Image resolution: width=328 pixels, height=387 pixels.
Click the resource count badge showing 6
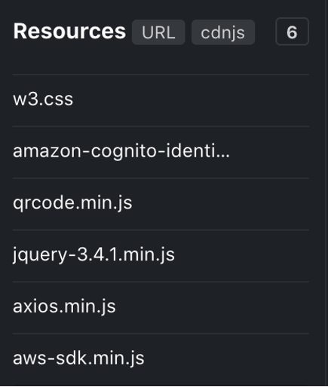[x=292, y=32]
